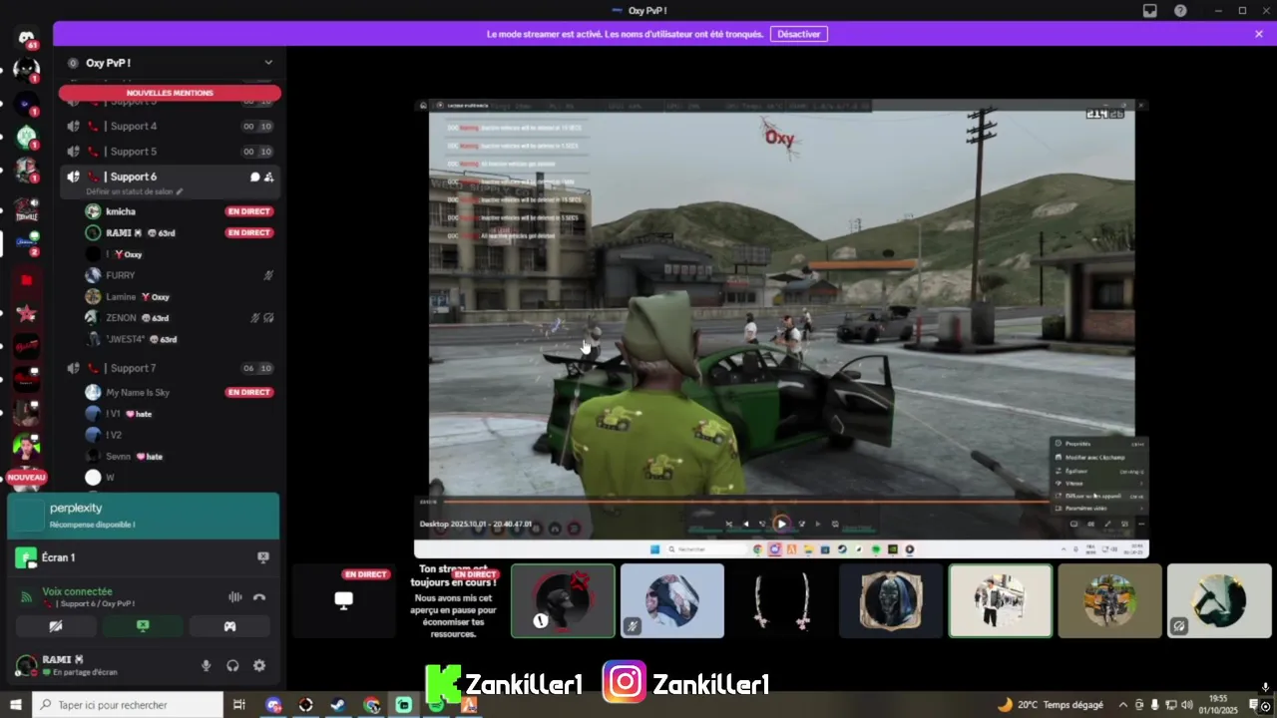
Task: Open Discord taskbar icon
Action: (273, 705)
